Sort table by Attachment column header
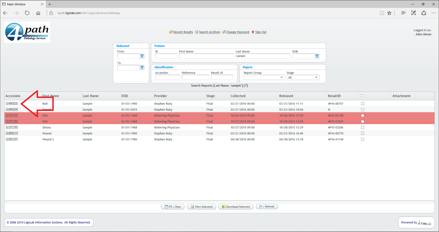Image resolution: width=439 pixels, height=232 pixels. coord(401,96)
